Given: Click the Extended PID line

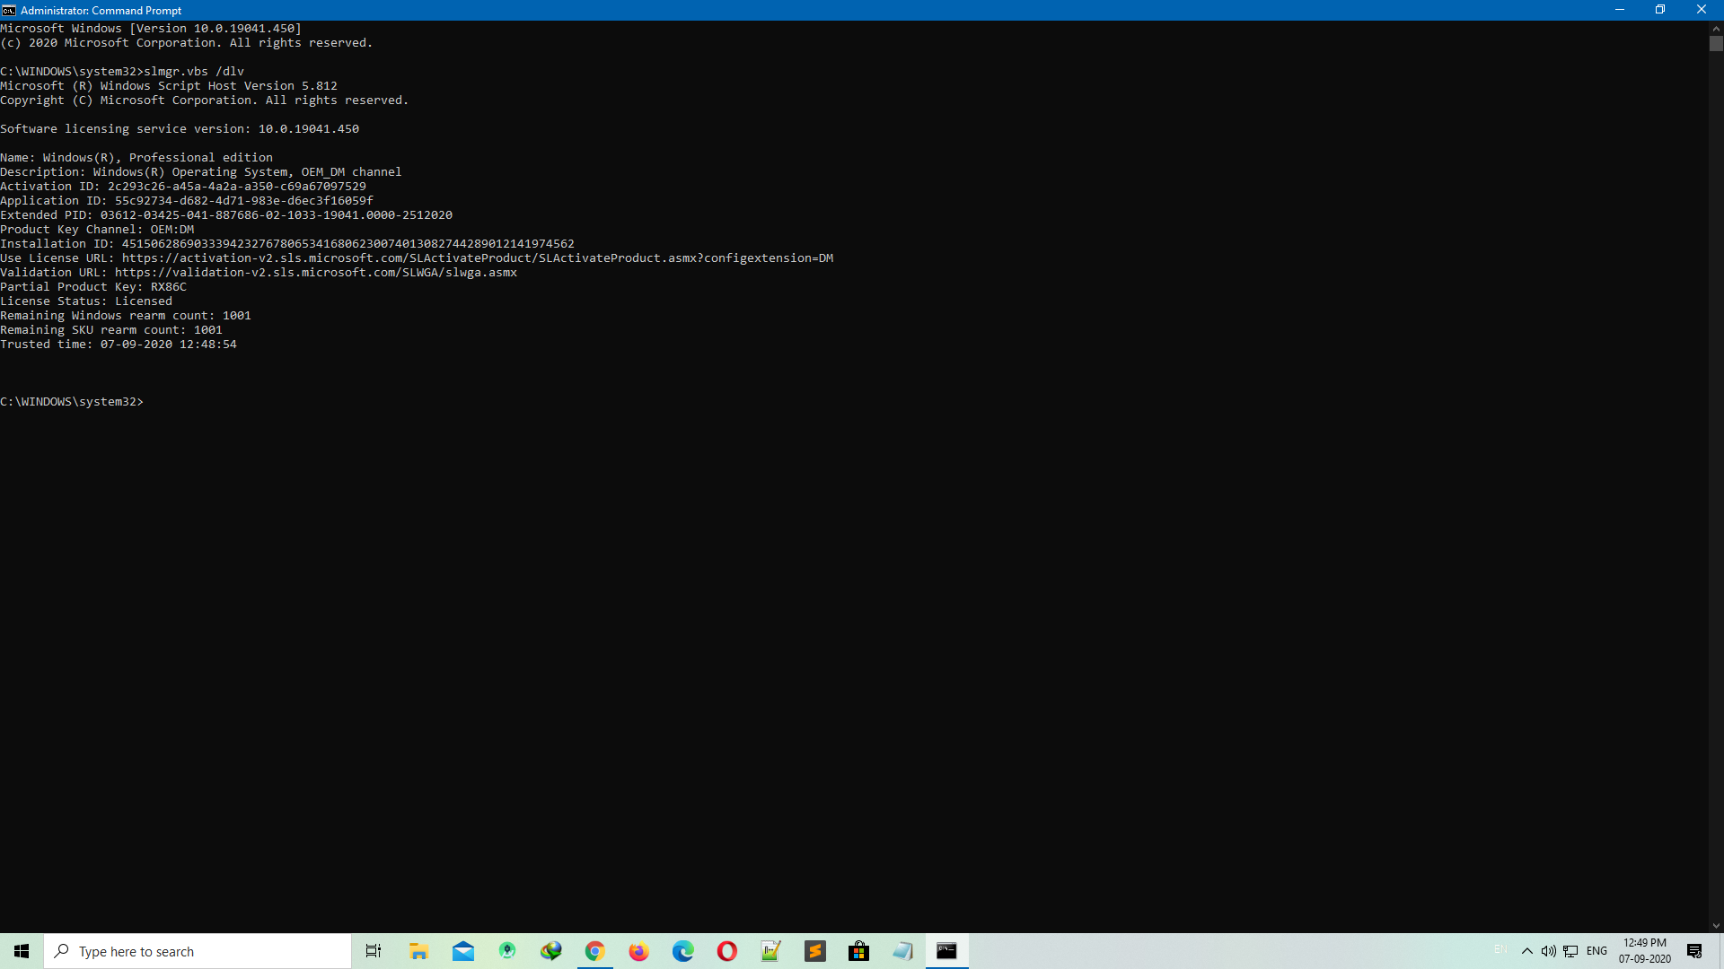Looking at the screenshot, I should pyautogui.click(x=226, y=215).
